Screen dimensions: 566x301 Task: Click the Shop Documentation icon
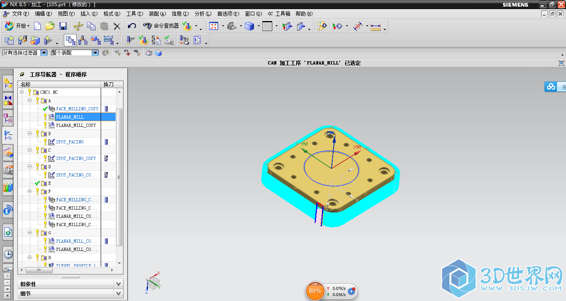point(197,40)
